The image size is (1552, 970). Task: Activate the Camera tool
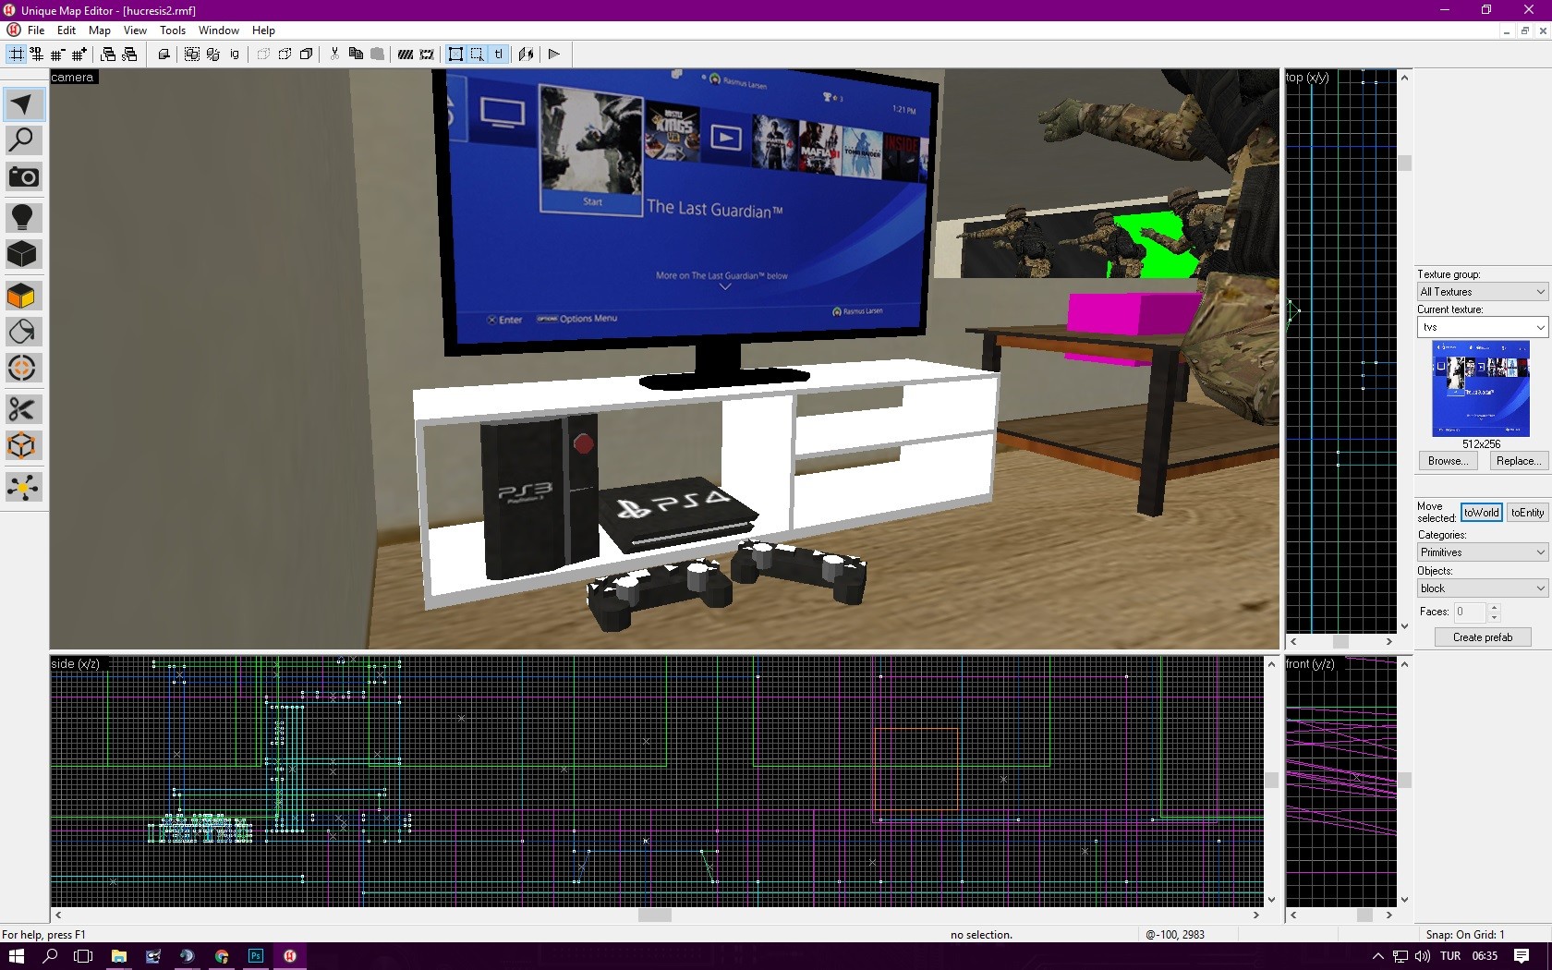pos(22,177)
